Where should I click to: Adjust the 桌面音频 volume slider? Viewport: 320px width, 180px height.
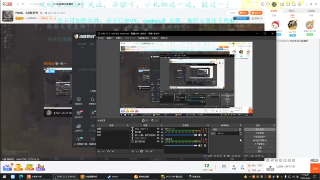[181, 146]
